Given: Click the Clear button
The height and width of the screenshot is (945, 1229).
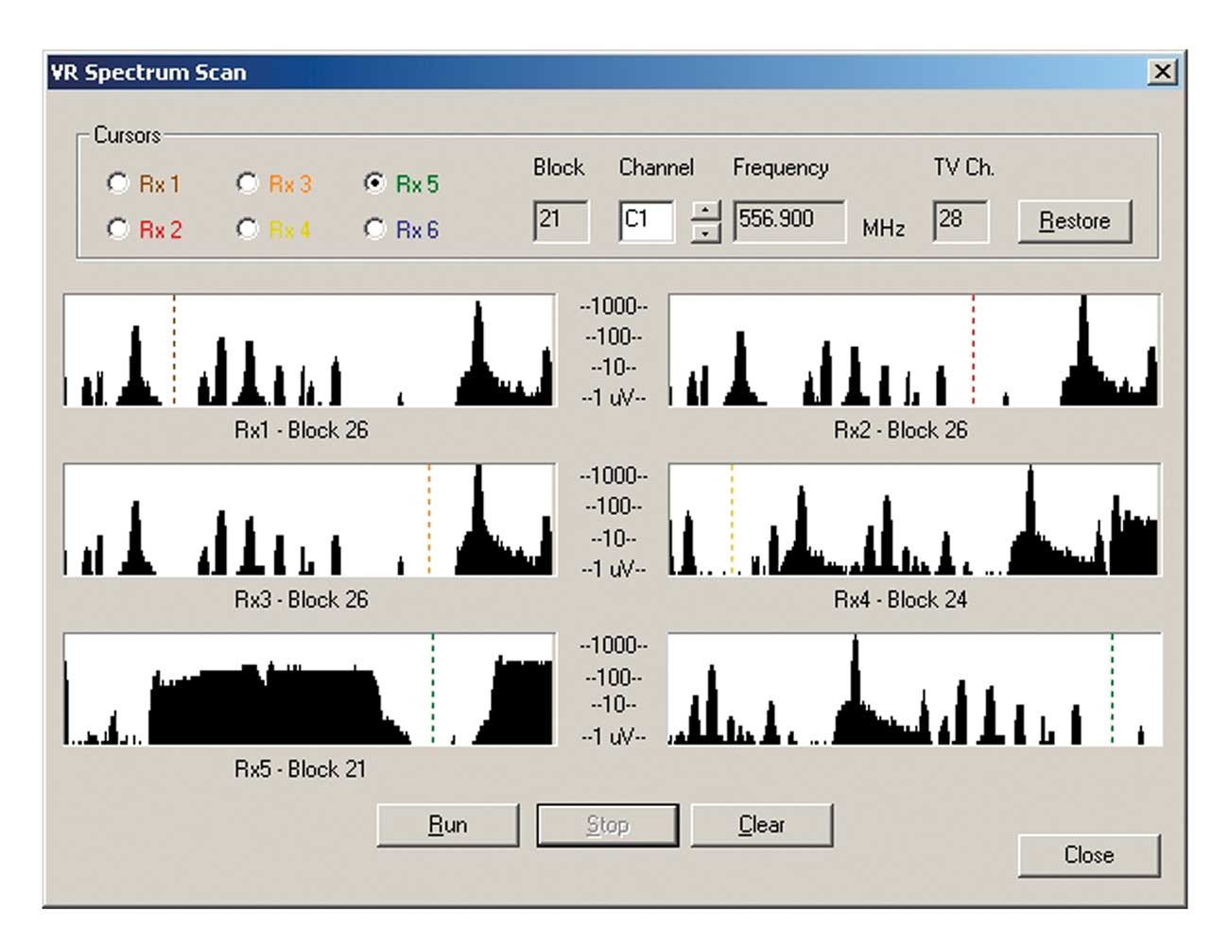Looking at the screenshot, I should pyautogui.click(x=762, y=823).
